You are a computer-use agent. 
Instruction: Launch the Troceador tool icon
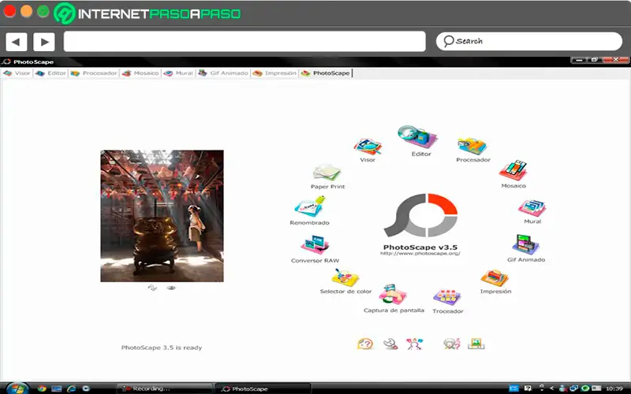(x=447, y=298)
